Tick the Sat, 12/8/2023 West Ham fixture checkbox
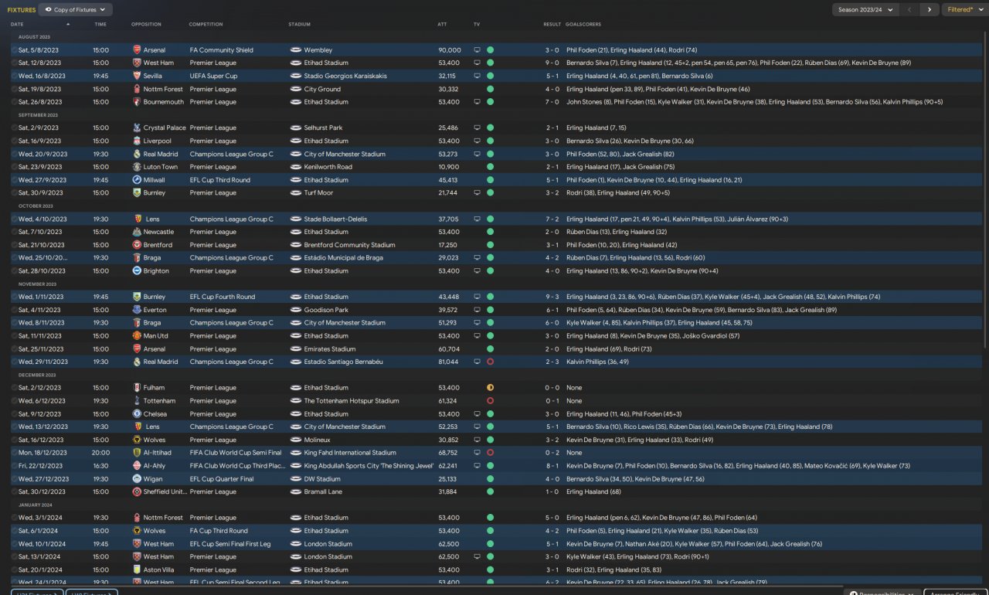The width and height of the screenshot is (989, 595). (14, 63)
